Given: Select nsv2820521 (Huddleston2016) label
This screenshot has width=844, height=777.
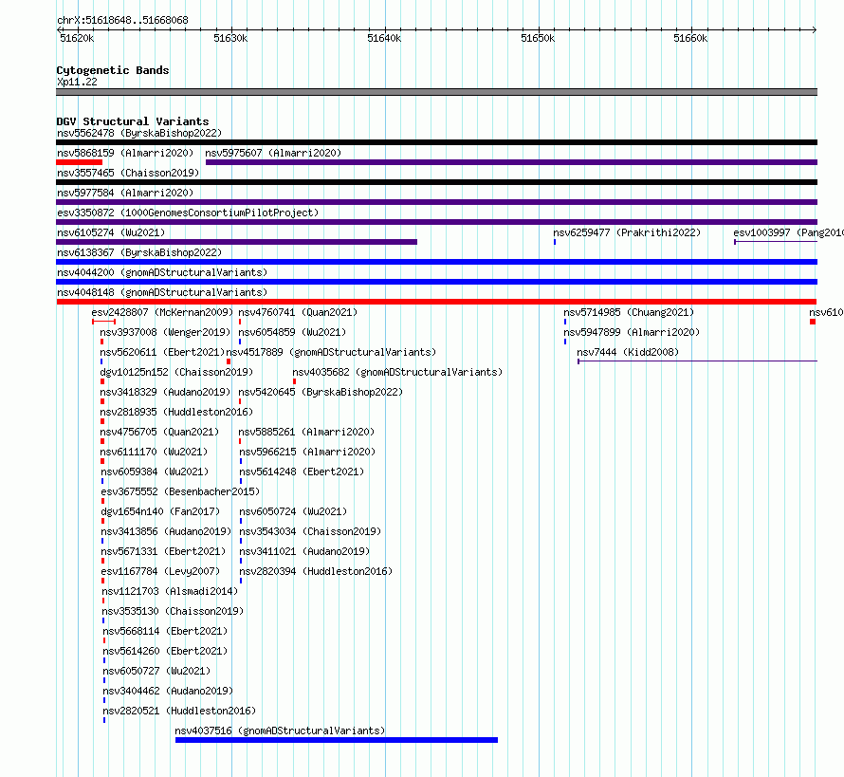Looking at the screenshot, I should tap(179, 711).
